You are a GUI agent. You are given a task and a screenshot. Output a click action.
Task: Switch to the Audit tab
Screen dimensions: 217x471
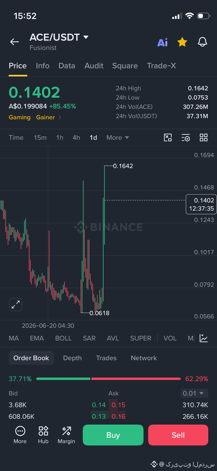click(x=94, y=66)
